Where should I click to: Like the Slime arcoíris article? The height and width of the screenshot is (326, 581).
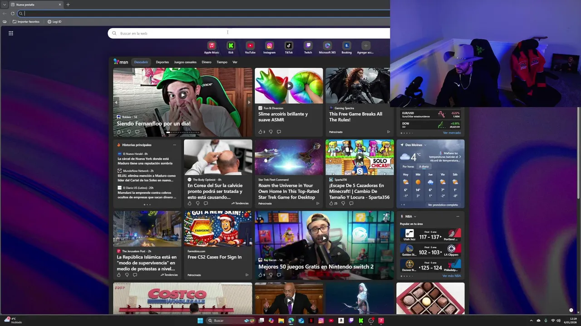pyautogui.click(x=261, y=132)
